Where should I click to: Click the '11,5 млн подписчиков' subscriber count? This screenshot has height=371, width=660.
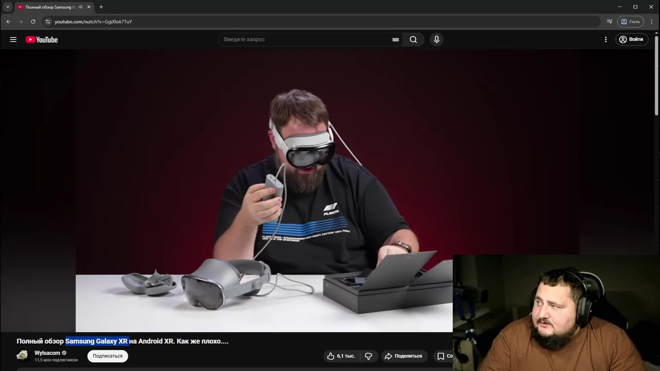56,360
